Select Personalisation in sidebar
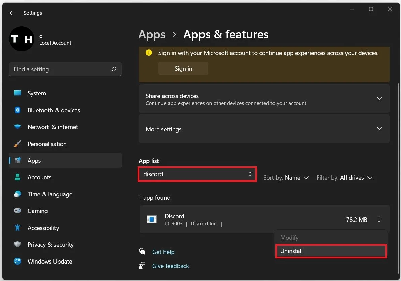Screen dimensions: 401x281 [x=65, y=144]
